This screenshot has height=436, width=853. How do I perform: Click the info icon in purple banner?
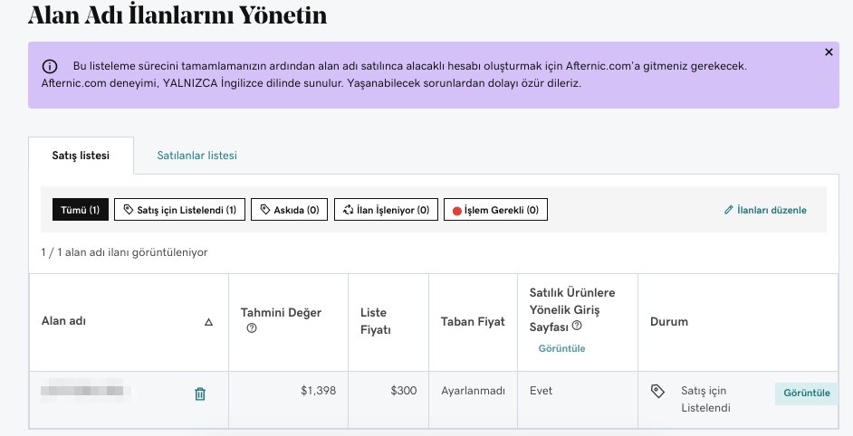[50, 66]
